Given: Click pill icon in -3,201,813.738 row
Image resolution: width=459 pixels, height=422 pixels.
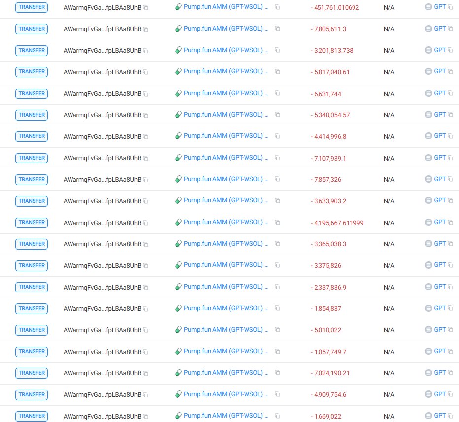Looking at the screenshot, I should click(178, 50).
